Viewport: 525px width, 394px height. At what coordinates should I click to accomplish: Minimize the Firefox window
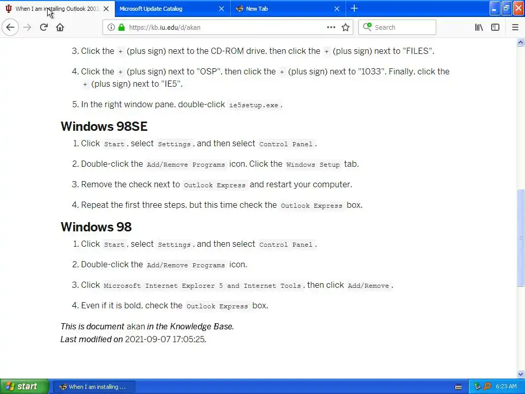click(495, 8)
